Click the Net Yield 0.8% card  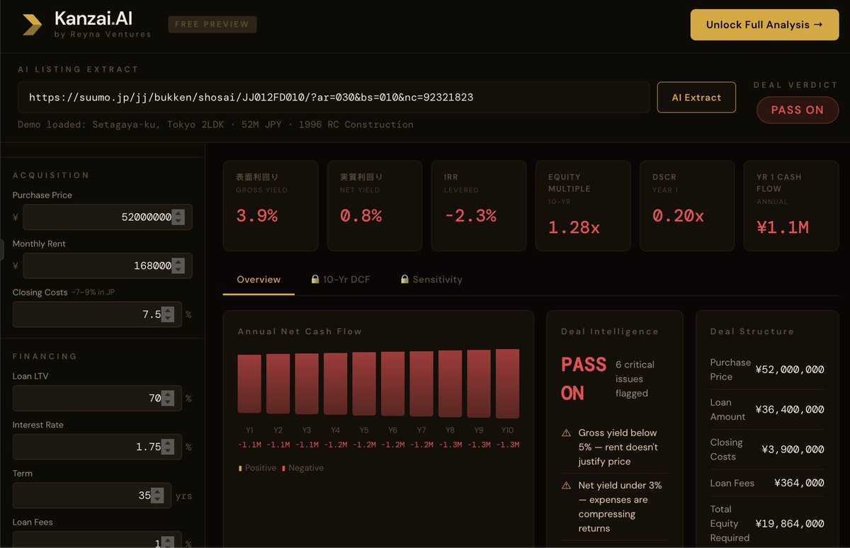[374, 205]
